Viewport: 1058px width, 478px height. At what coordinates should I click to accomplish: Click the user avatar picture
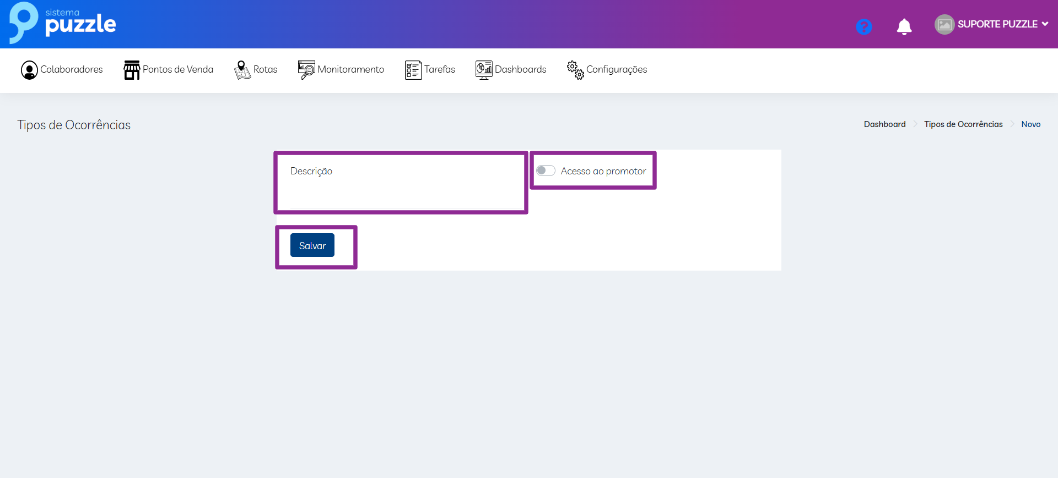944,24
